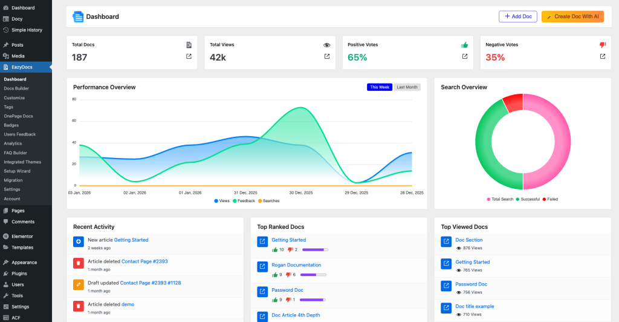Open external link icon in Total Docs card

coord(189,56)
